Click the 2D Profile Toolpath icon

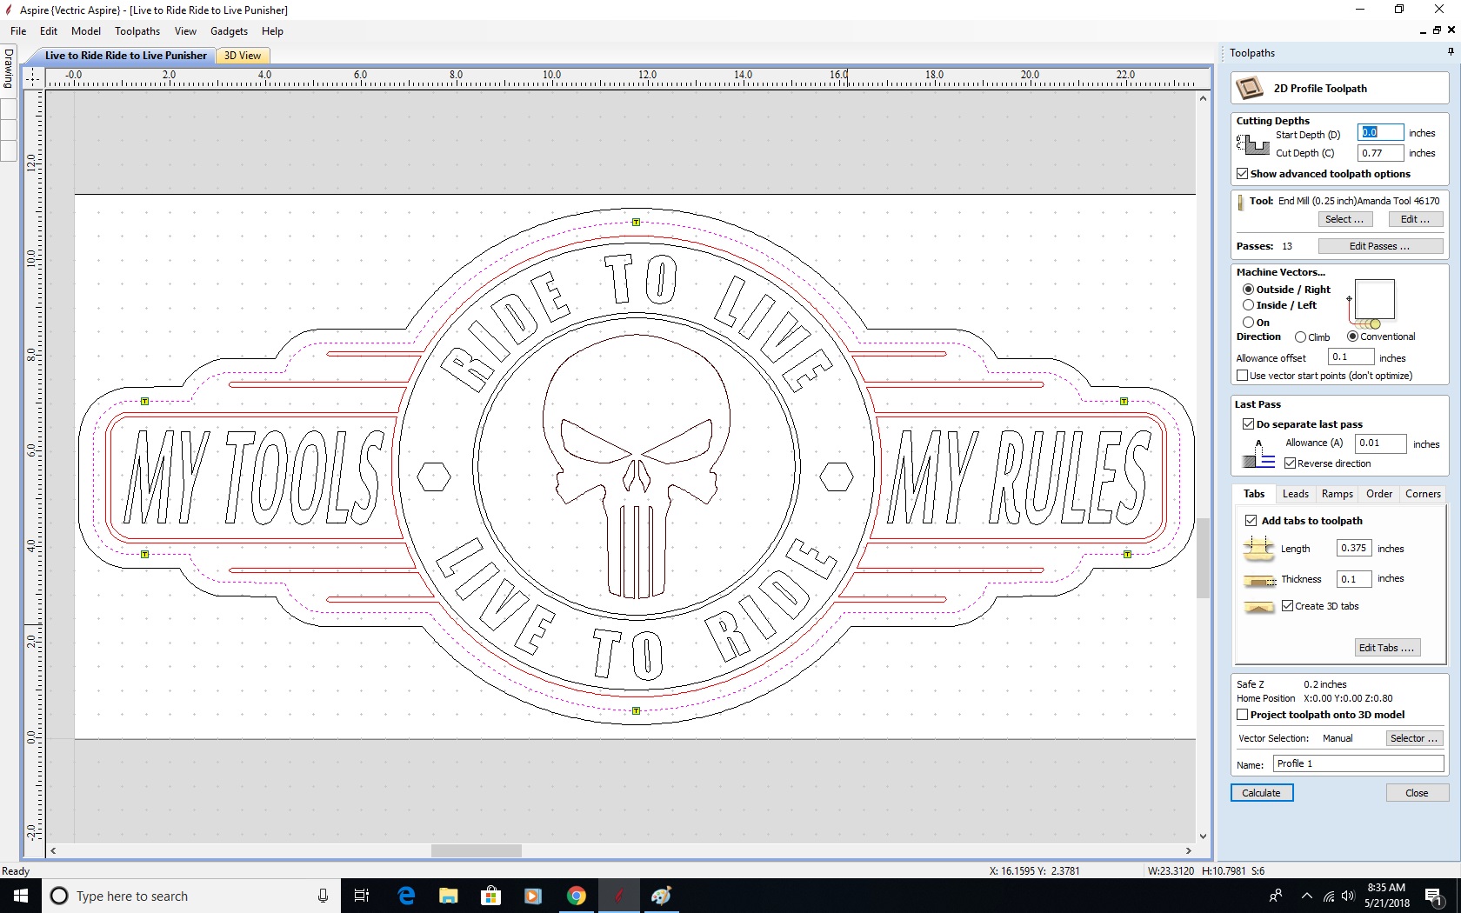tap(1250, 88)
